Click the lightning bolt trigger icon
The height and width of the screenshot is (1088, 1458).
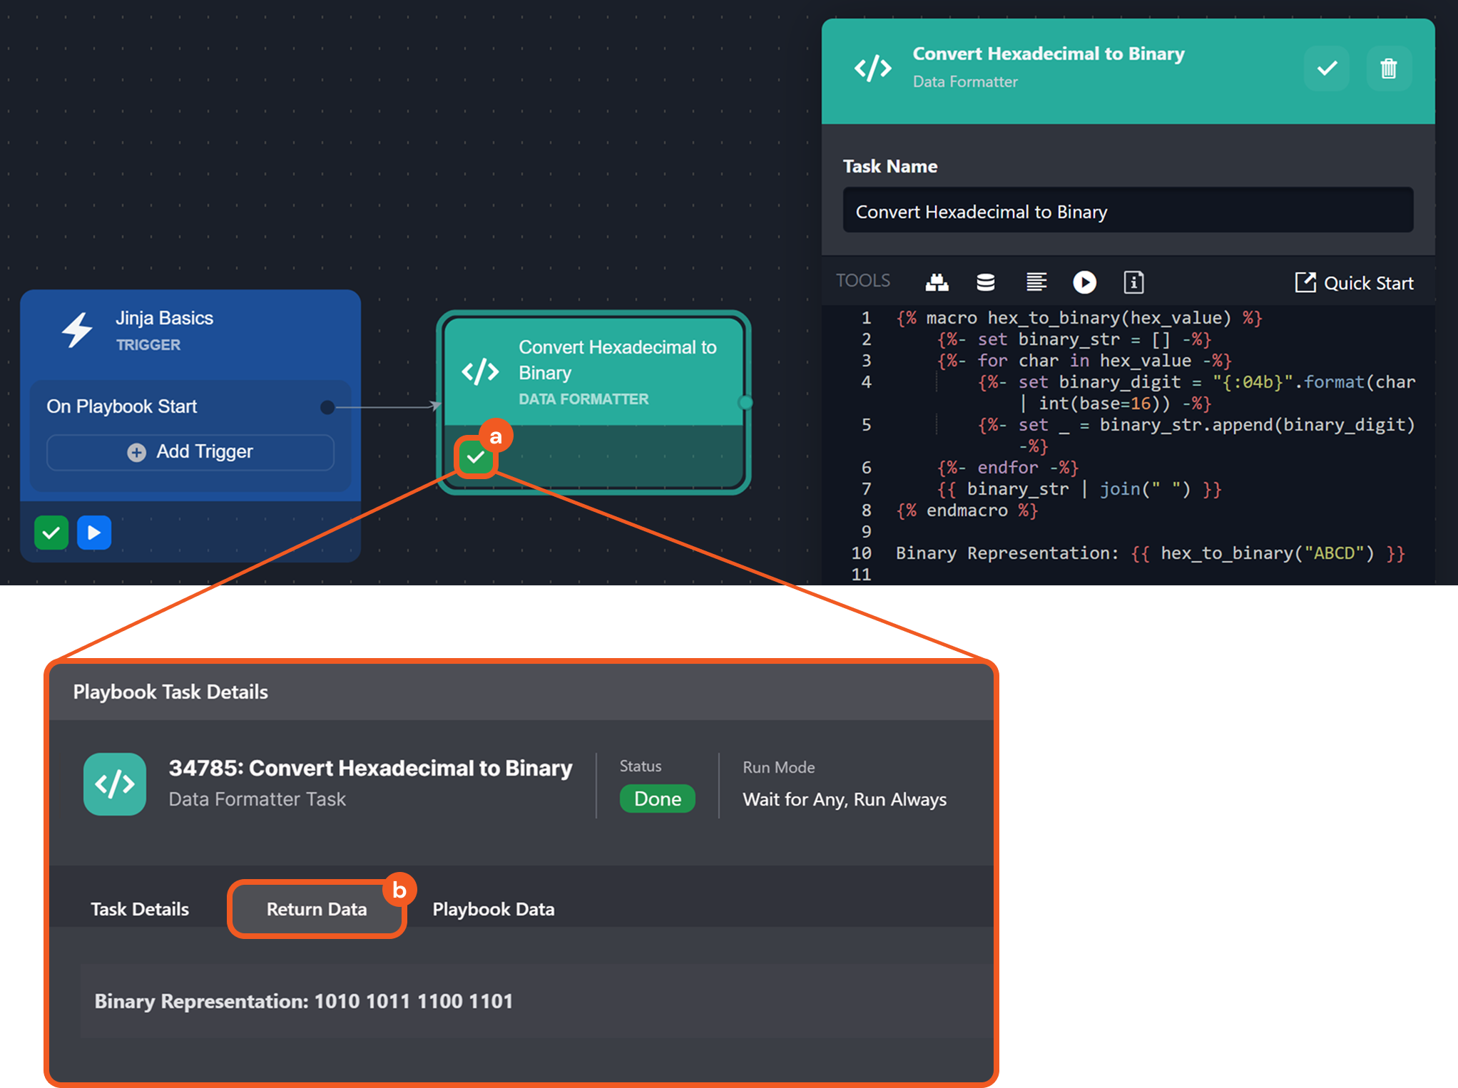77,330
